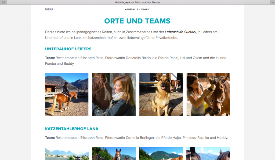The height and width of the screenshot is (160, 275).
Task: Open the German shepherd dog photo
Action: 161,95
